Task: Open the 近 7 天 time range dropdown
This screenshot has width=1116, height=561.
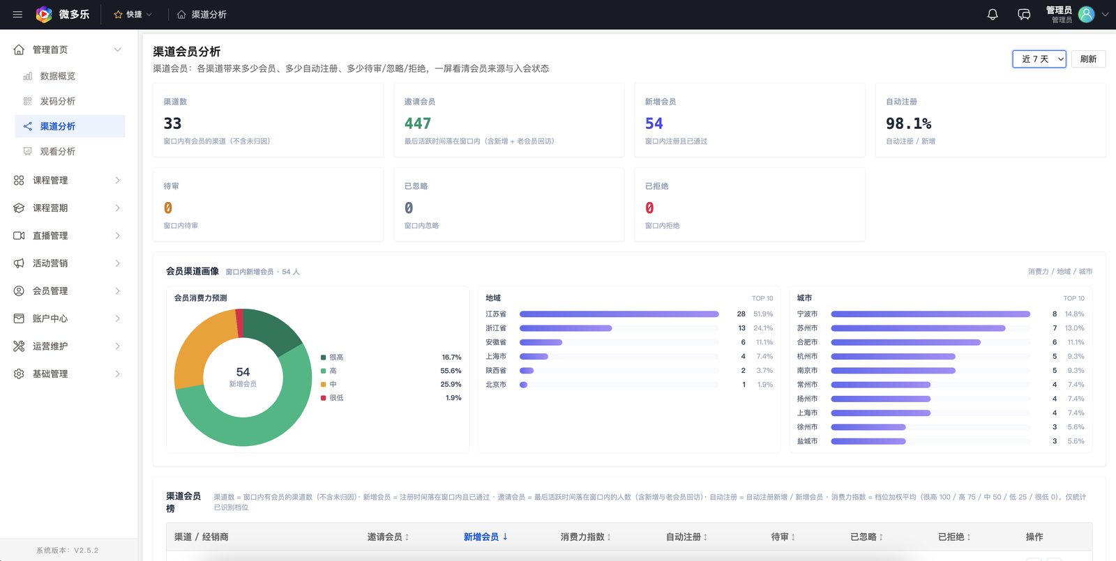Action: [x=1039, y=59]
